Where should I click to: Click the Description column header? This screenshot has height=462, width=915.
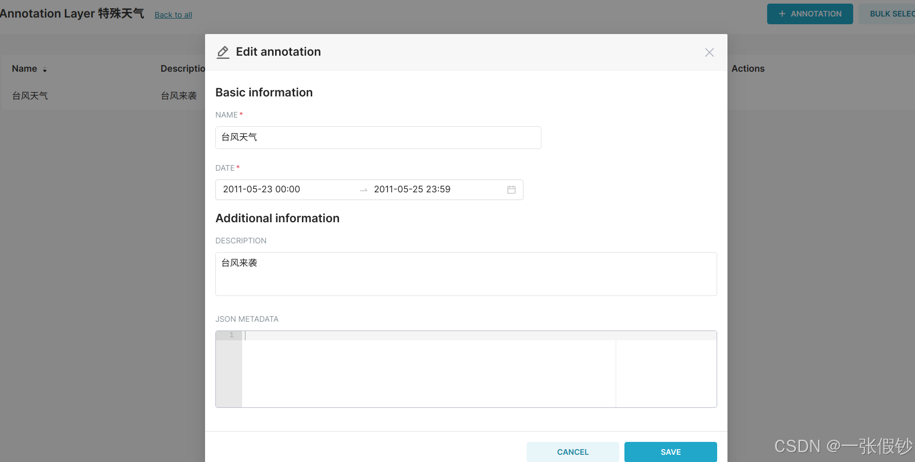pos(183,69)
